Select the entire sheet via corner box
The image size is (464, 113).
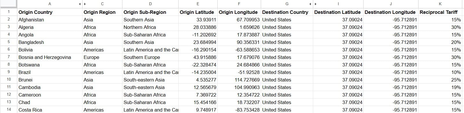pos(8,4)
